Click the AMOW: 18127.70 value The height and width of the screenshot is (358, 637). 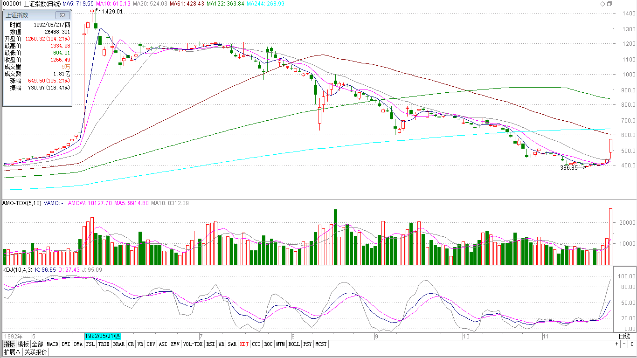click(90, 203)
